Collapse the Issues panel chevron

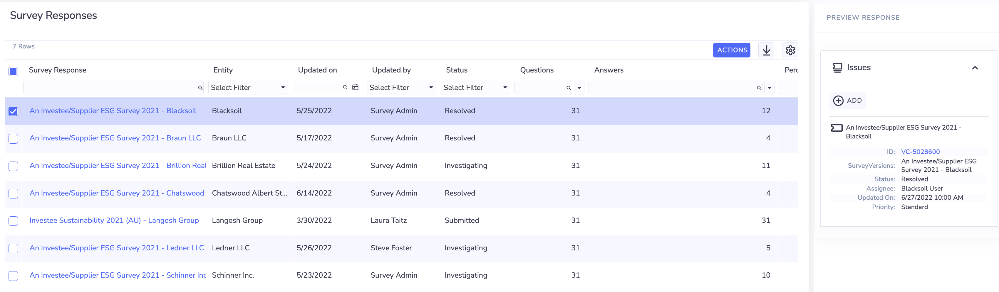click(975, 68)
